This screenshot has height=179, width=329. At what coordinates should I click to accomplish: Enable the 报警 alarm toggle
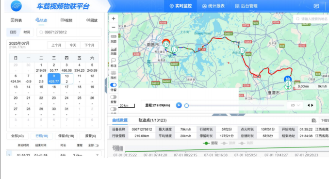point(113,97)
